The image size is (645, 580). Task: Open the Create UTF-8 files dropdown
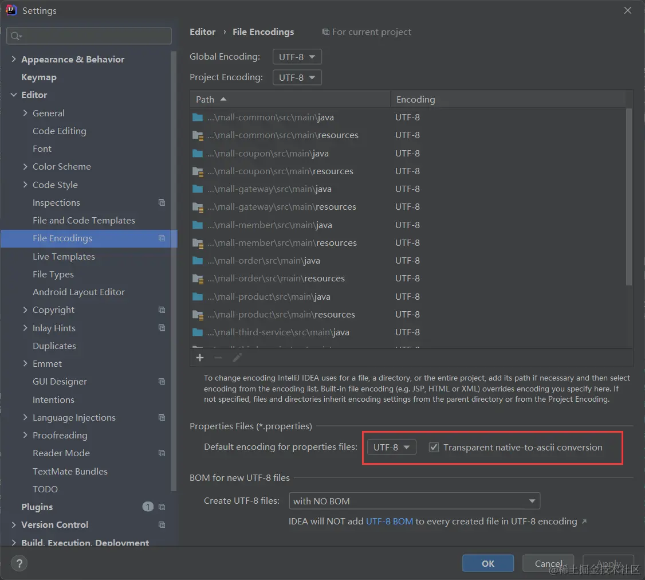414,501
